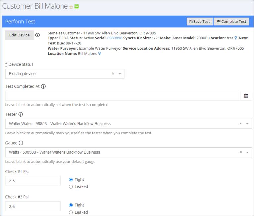Image resolution: width=254 pixels, height=216 pixels.
Task: Click the green QB badge icon
Action: click(x=76, y=7)
